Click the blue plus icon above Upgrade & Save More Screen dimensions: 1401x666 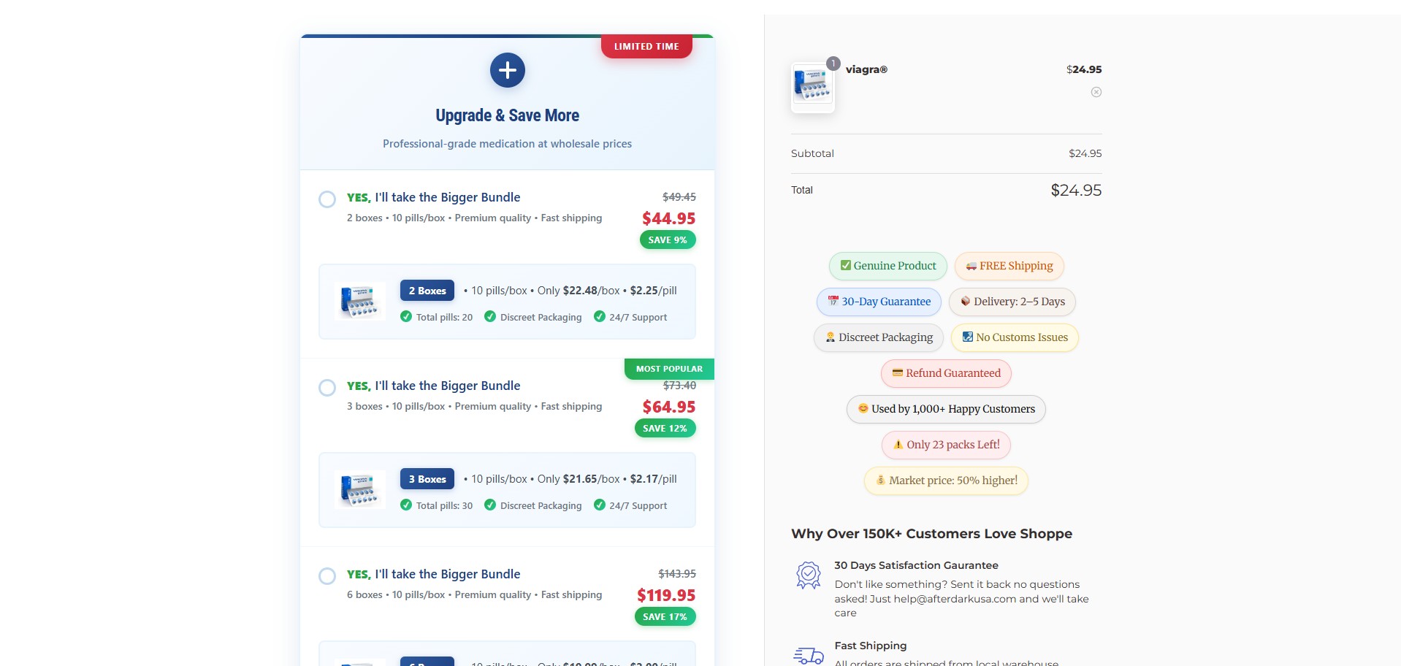click(x=507, y=70)
